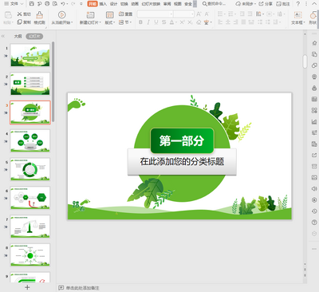This screenshot has width=319, height=292.
Task: Start slideshow with the play circle icon
Action: point(61,14)
